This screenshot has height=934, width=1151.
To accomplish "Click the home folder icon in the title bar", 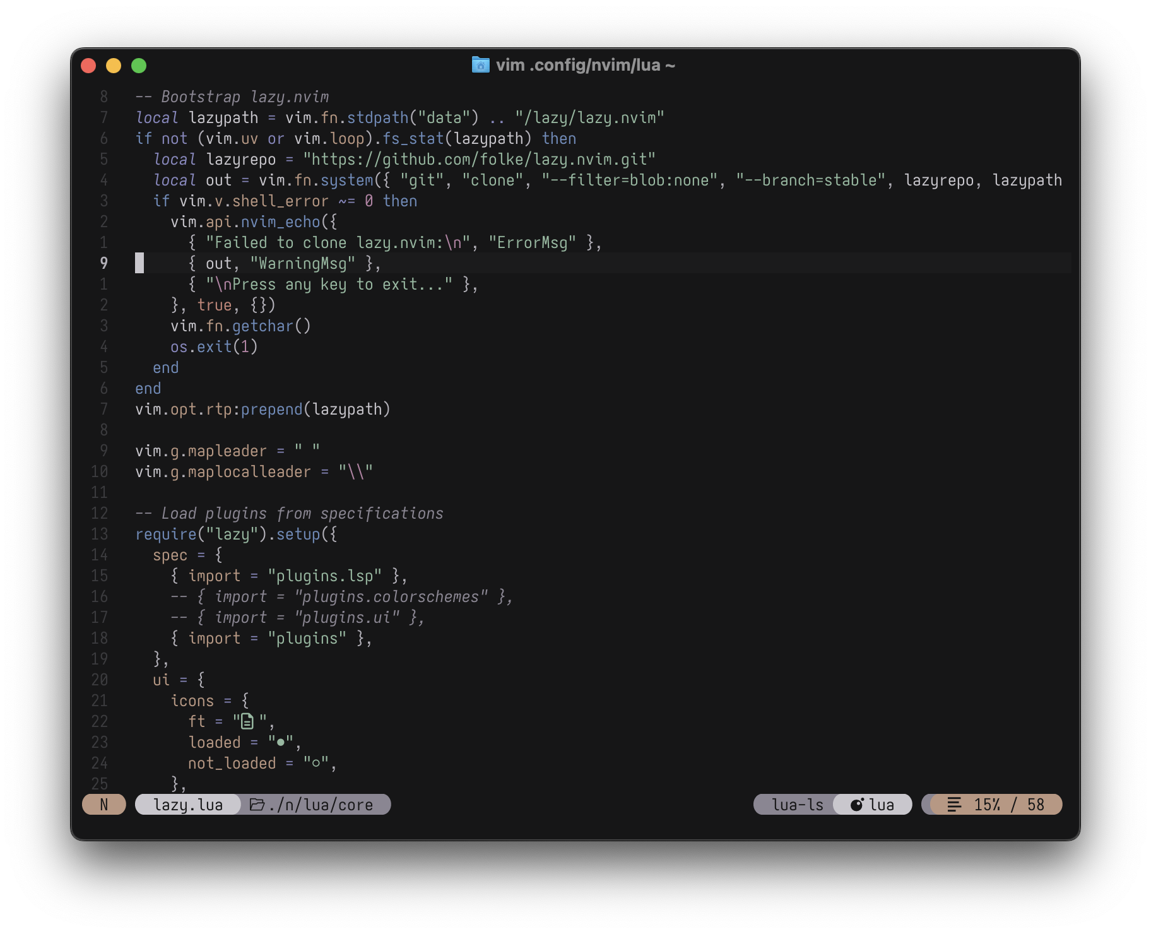I will pyautogui.click(x=480, y=64).
